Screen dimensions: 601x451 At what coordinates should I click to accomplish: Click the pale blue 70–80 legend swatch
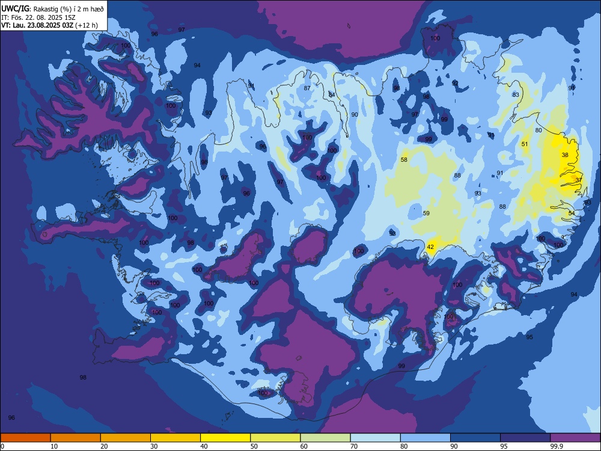point(375,438)
